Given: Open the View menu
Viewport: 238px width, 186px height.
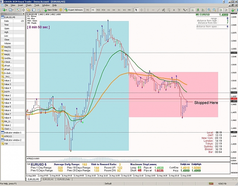Looking at the screenshot, I should click(13, 5).
